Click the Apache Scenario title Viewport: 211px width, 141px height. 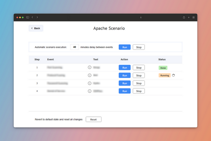pyautogui.click(x=109, y=28)
